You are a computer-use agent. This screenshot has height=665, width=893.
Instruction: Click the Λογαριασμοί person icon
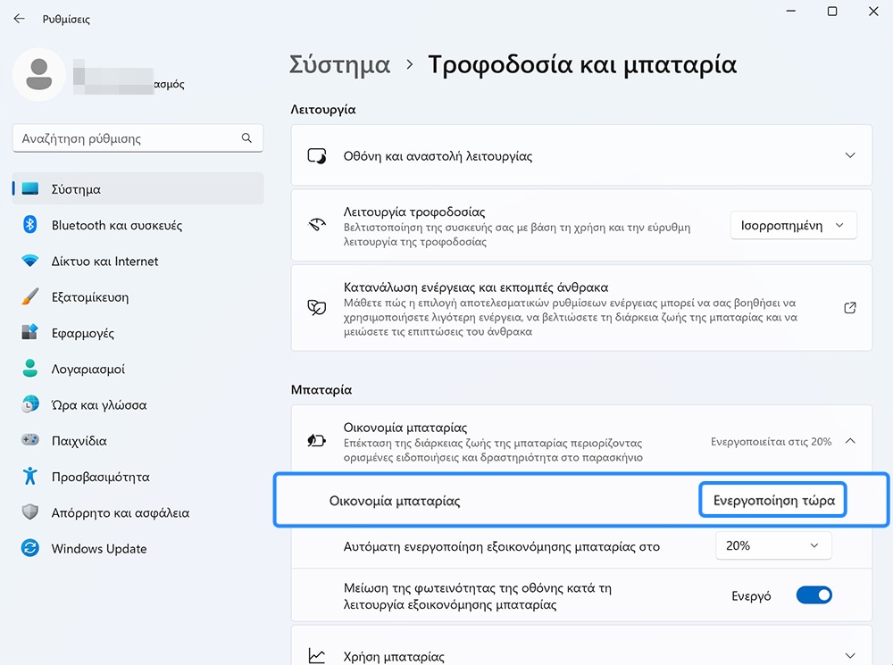[x=30, y=368]
